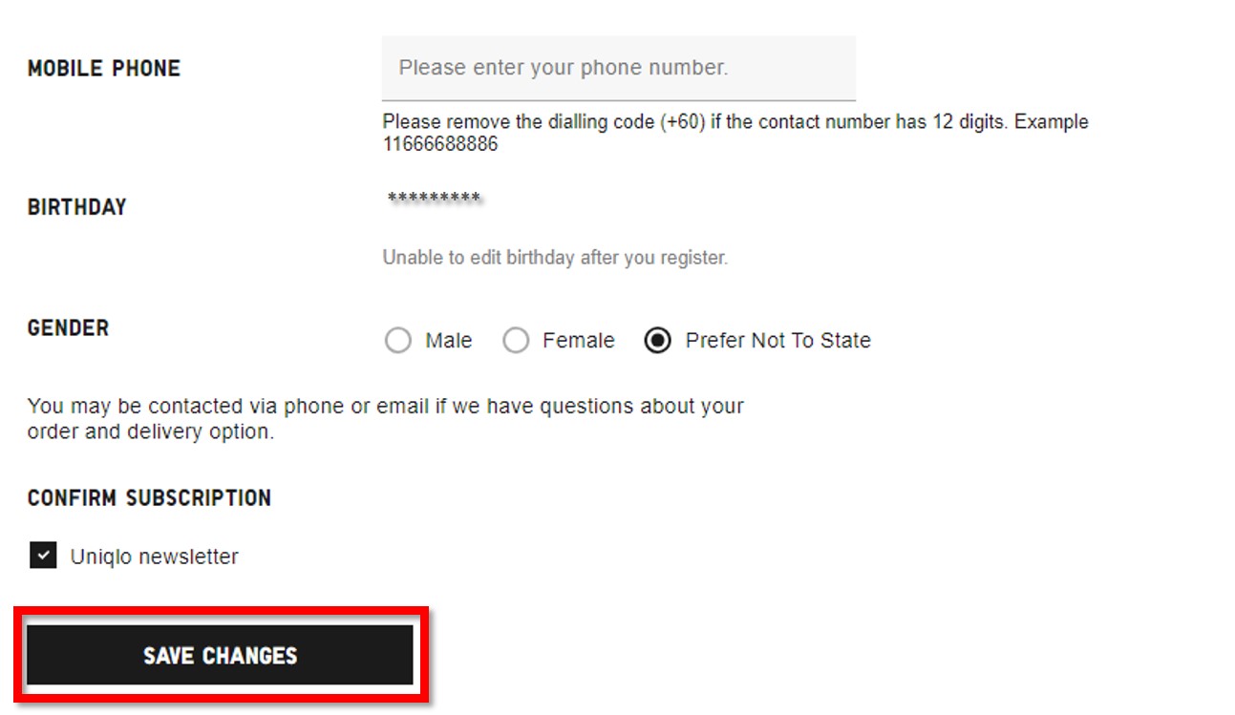Click the "Female" option label text
The height and width of the screenshot is (715, 1235).
tap(578, 341)
